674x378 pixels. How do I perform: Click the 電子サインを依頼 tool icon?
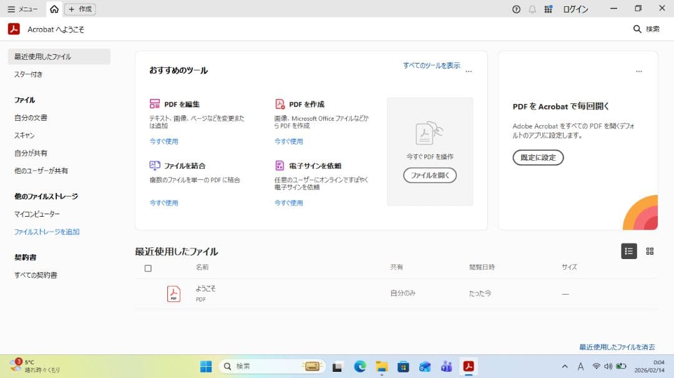(x=280, y=166)
